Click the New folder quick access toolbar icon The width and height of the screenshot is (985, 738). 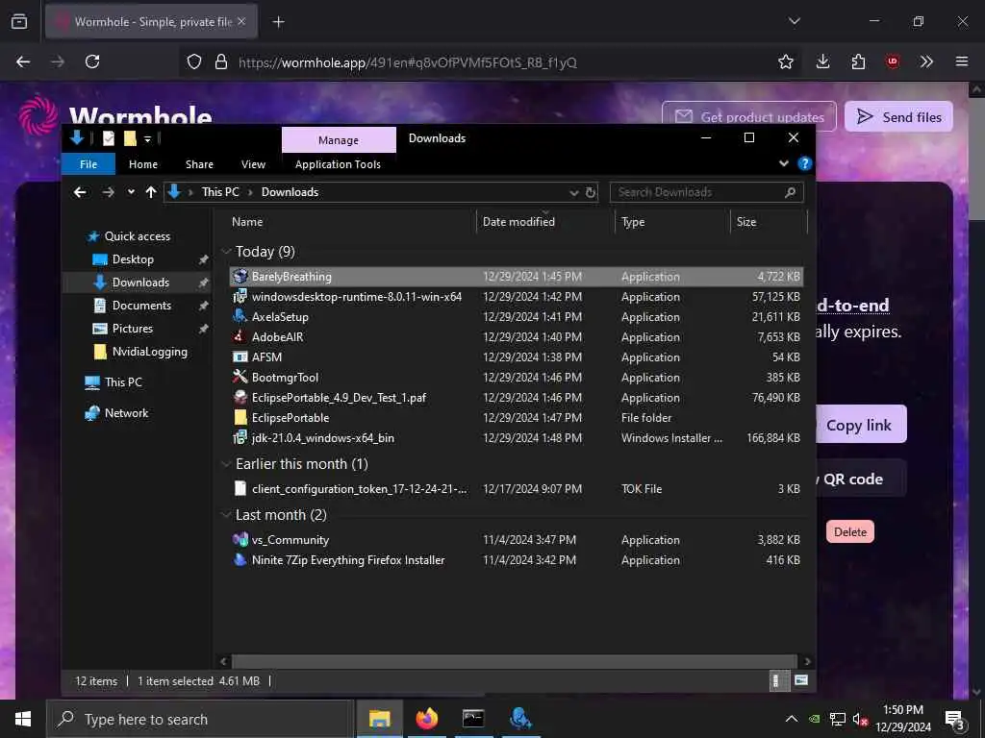coord(130,138)
